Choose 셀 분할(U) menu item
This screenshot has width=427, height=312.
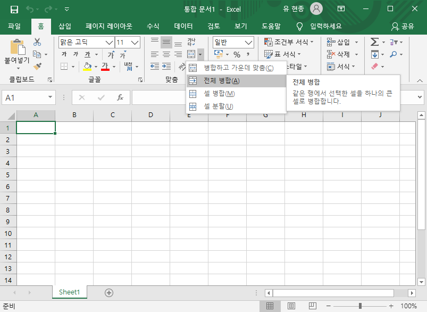point(237,106)
